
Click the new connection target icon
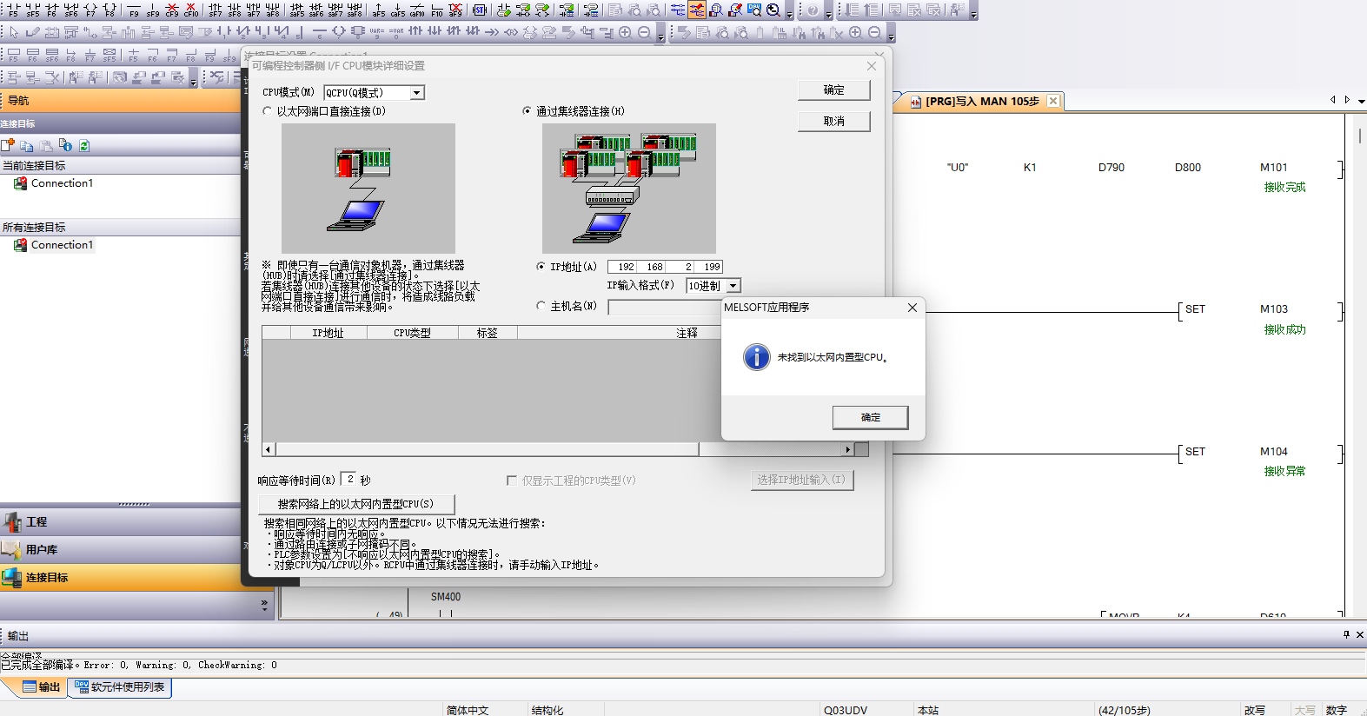pyautogui.click(x=8, y=145)
